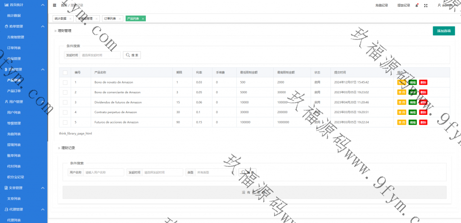
Task: Close the 订单列表 tab using its X
Action: tap(120, 19)
